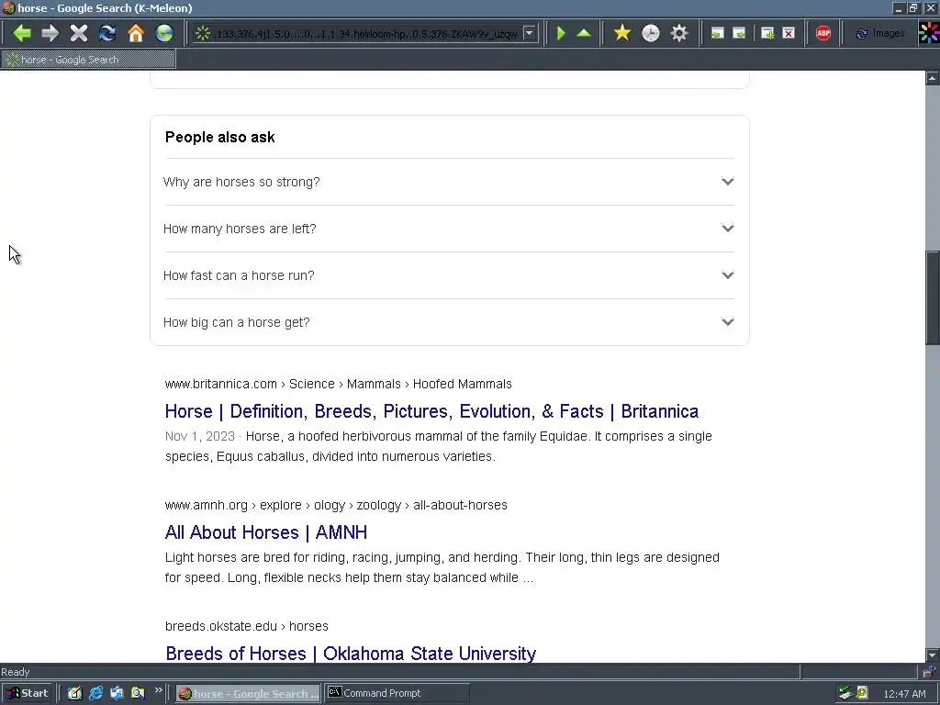Image resolution: width=940 pixels, height=705 pixels.
Task: Stop page loading with the X icon
Action: tap(79, 33)
